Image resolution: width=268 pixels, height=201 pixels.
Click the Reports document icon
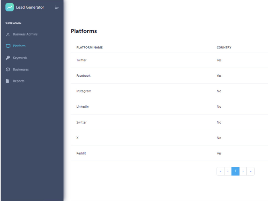(7, 81)
